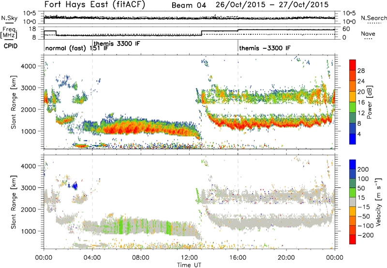The height and width of the screenshot is (268, 387).
Task: Click the 'N.Search' legend label
Action: tap(373, 18)
